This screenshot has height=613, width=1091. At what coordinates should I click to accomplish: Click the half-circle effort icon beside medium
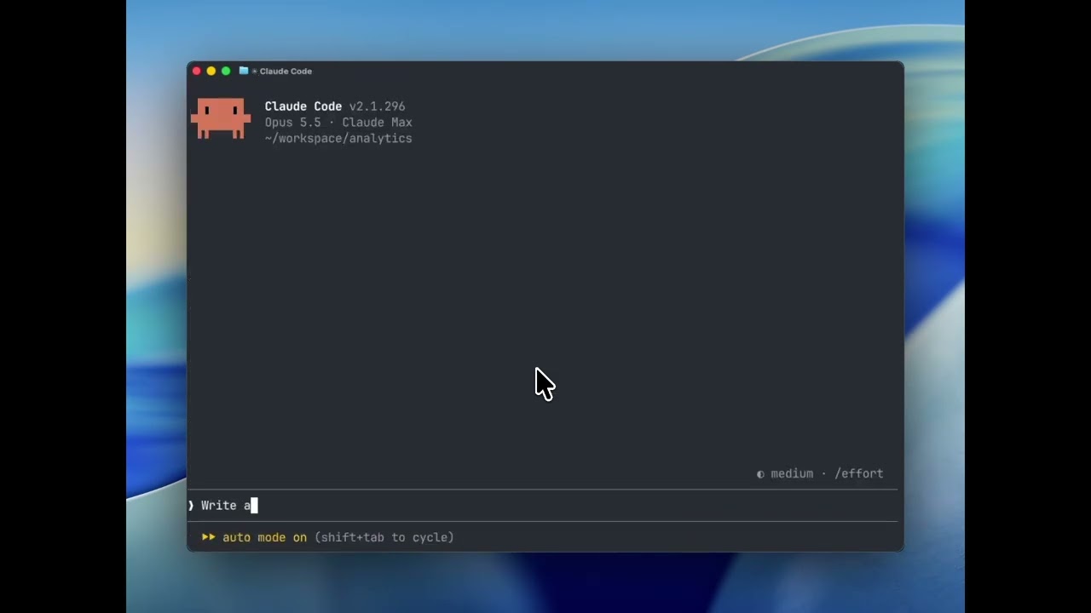(760, 474)
